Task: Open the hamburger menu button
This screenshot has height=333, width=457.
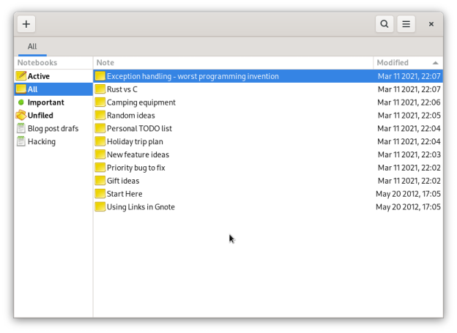Action: click(x=406, y=24)
